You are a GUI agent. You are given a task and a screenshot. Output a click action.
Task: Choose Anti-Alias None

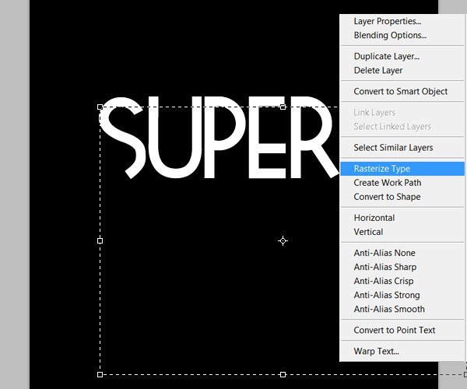(x=384, y=253)
